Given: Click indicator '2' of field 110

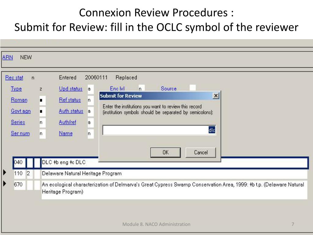Looking at the screenshot, I should click(30, 173).
